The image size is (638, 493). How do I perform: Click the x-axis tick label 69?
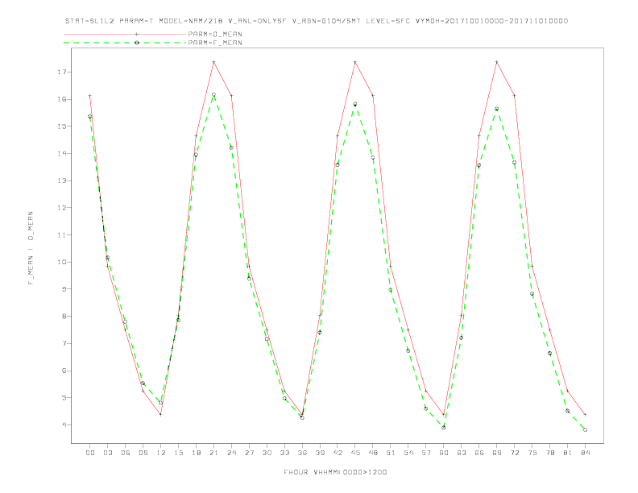click(497, 453)
